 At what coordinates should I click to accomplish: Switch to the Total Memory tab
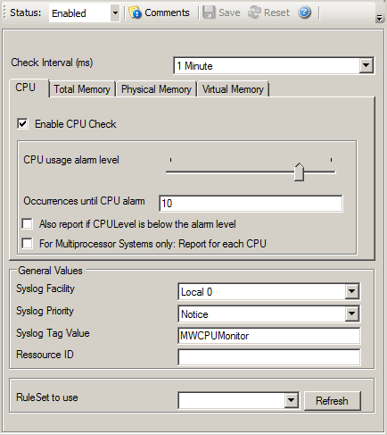pyautogui.click(x=82, y=89)
